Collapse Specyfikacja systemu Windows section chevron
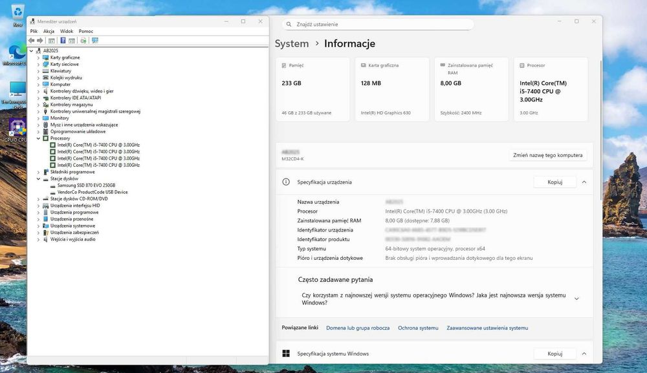Viewport: 647px width, 373px height. (x=584, y=353)
